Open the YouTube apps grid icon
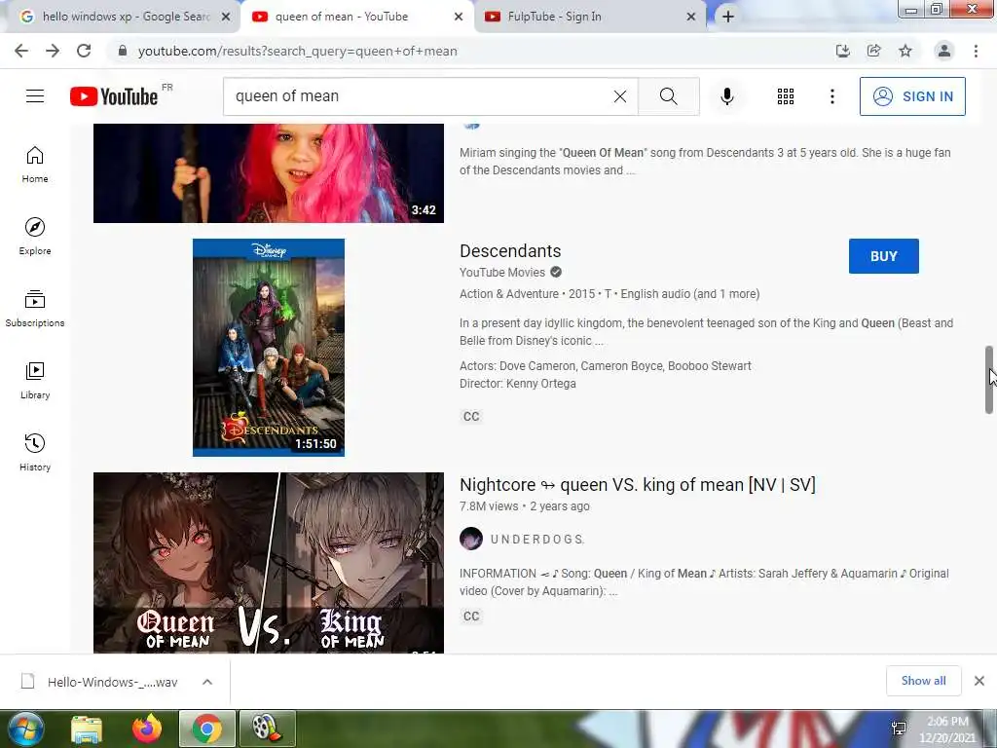997x748 pixels. click(x=786, y=96)
